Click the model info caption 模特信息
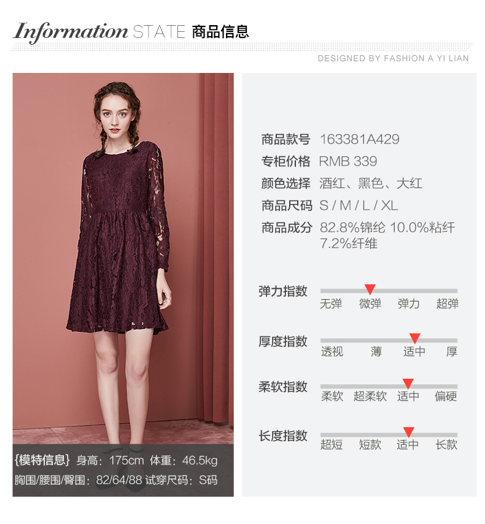This screenshot has height=524, width=485. click(42, 460)
